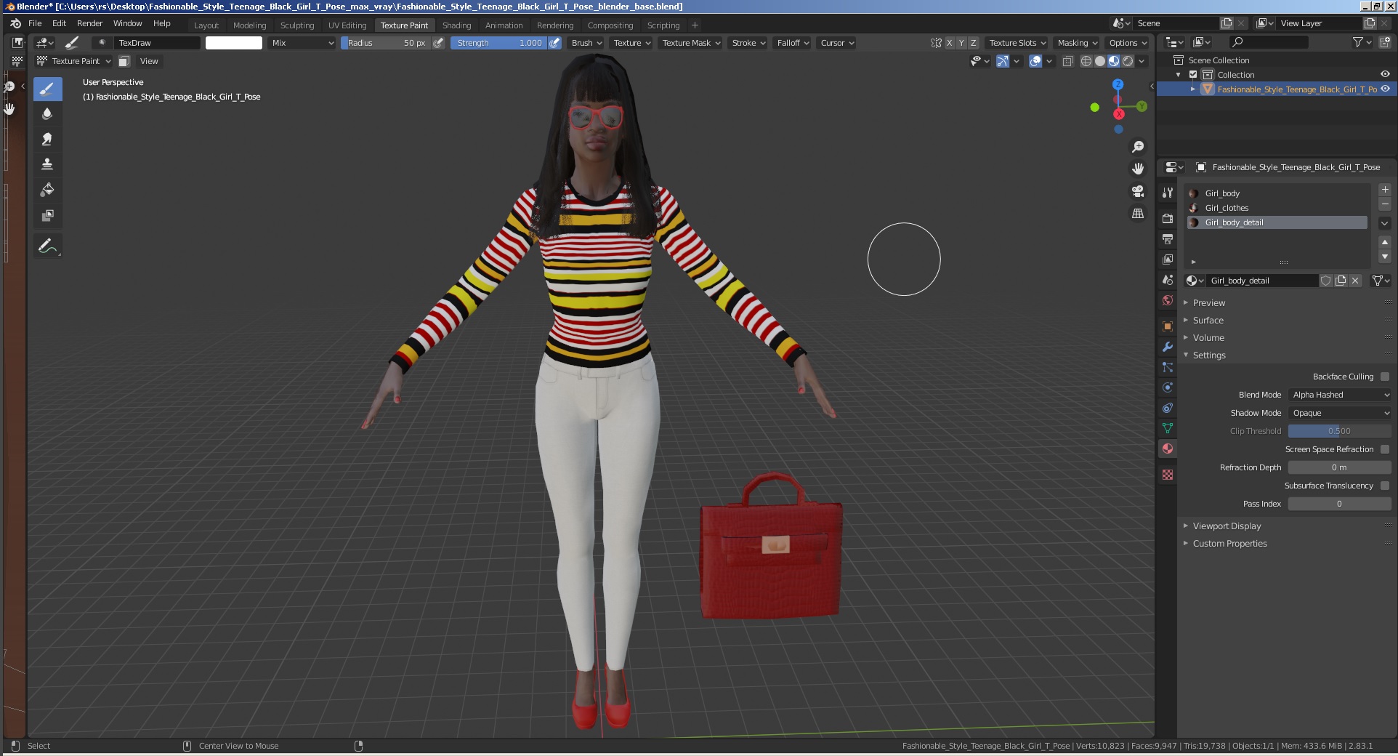Viewport: 1398px width, 756px height.
Task: Toggle X-ray display mode
Action: click(x=1068, y=61)
